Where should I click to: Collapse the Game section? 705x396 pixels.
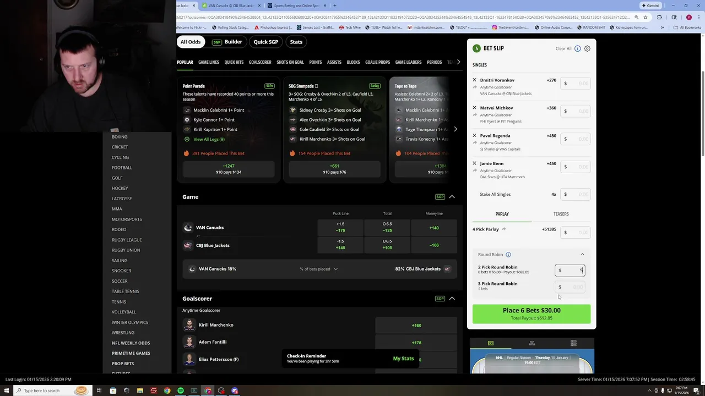tap(452, 197)
